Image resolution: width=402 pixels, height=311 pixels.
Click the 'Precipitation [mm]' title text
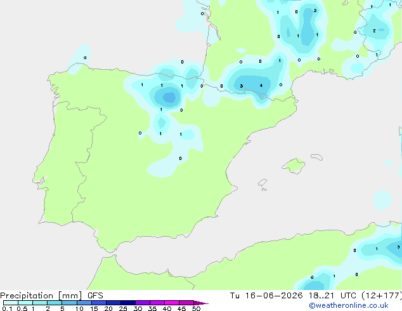point(41,296)
